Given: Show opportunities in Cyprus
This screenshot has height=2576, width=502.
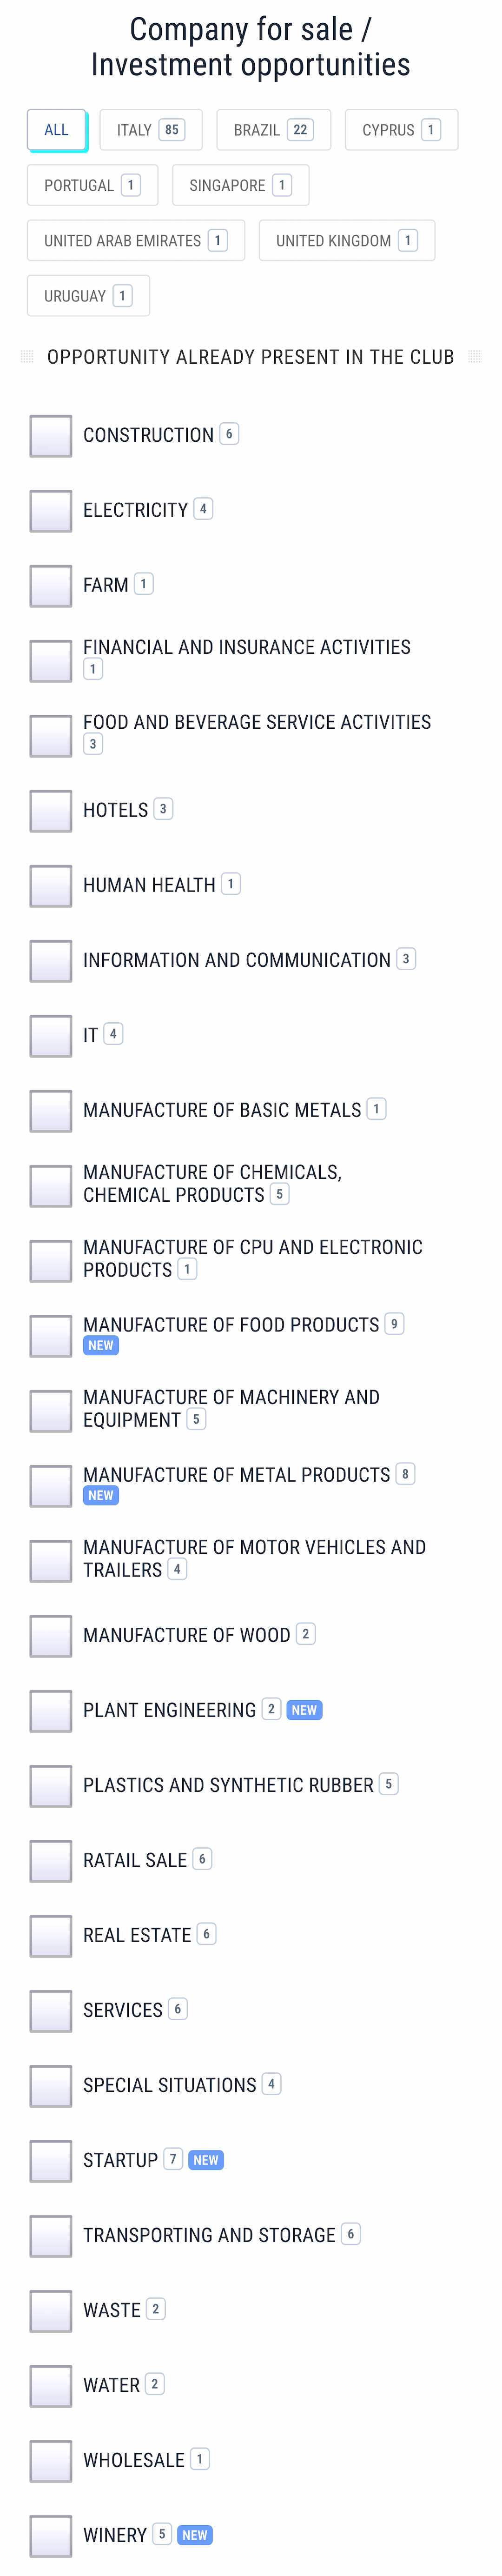Looking at the screenshot, I should [x=401, y=130].
